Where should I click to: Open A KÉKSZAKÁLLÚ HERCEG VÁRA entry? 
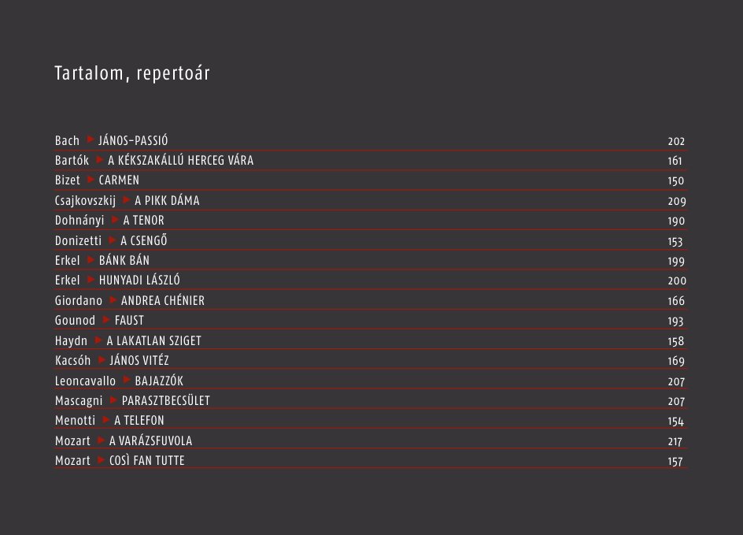pyautogui.click(x=180, y=160)
